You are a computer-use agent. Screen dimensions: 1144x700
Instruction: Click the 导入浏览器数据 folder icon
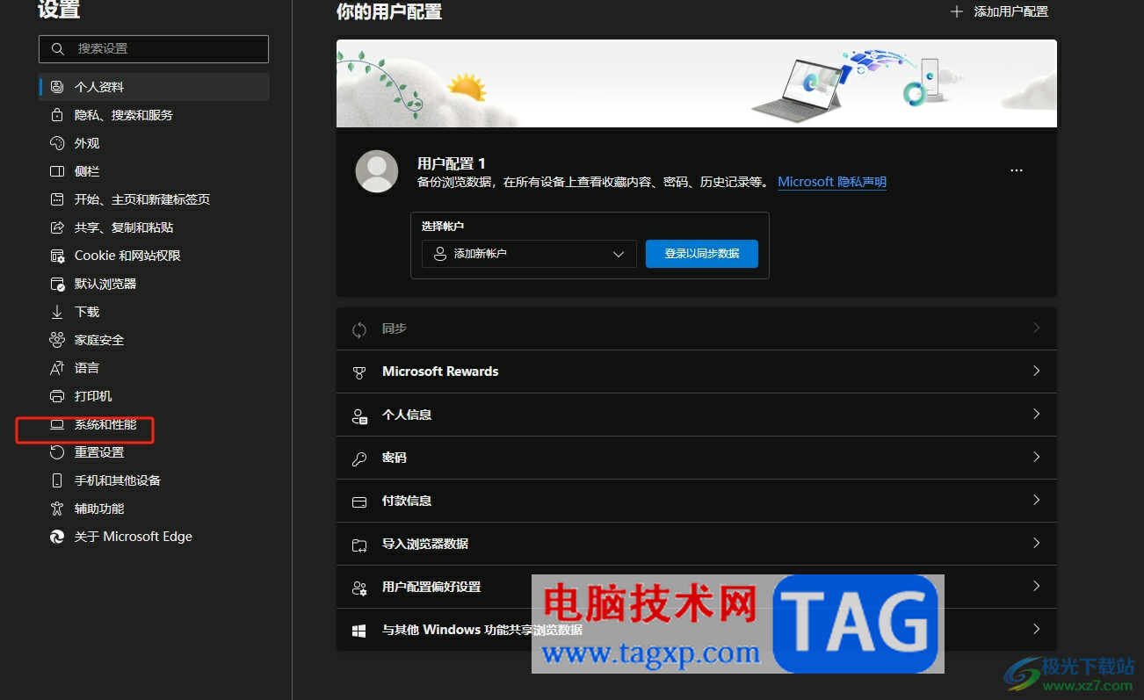pos(359,545)
